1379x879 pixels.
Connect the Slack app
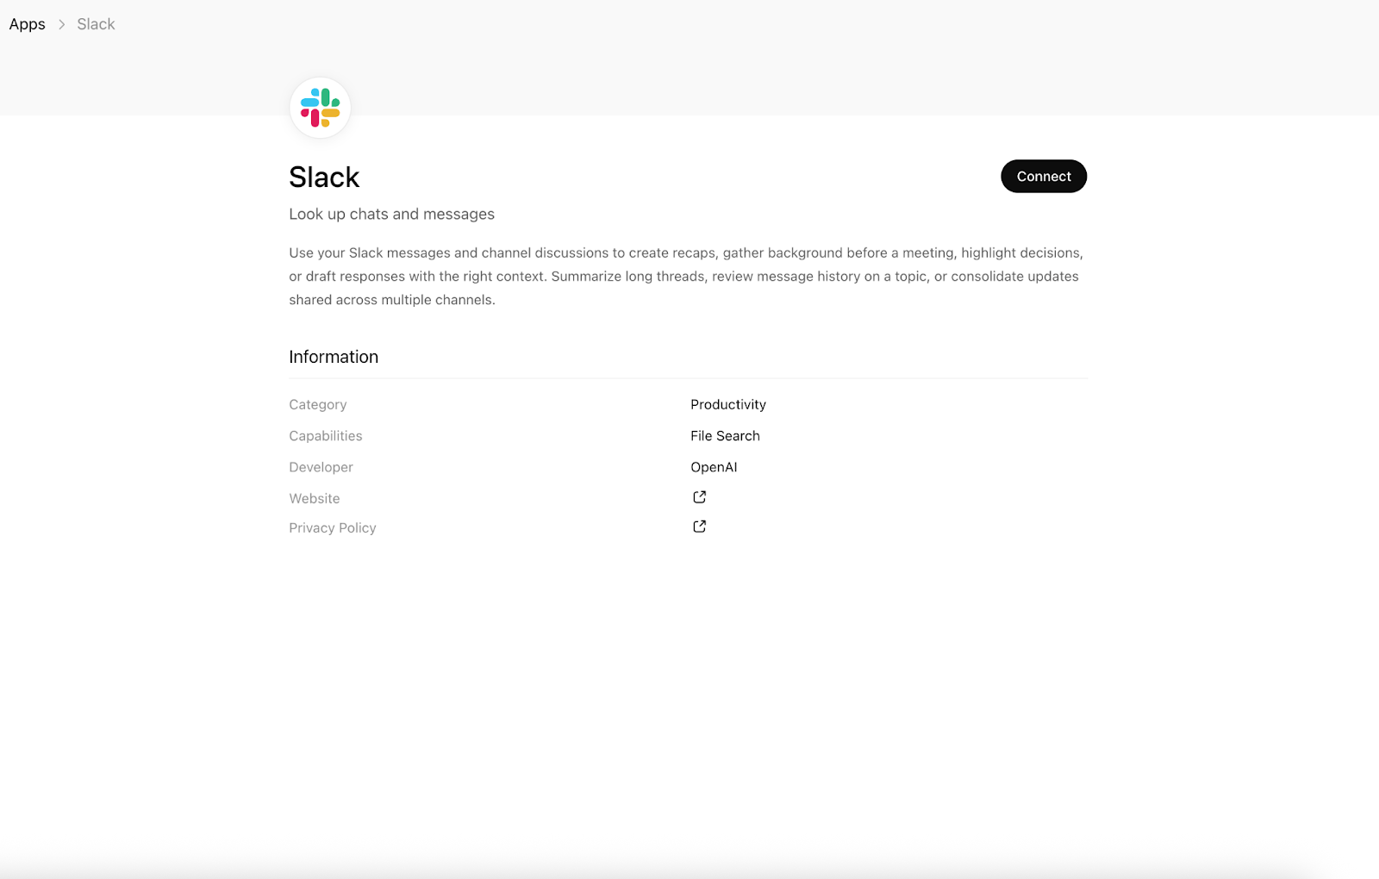(1043, 176)
